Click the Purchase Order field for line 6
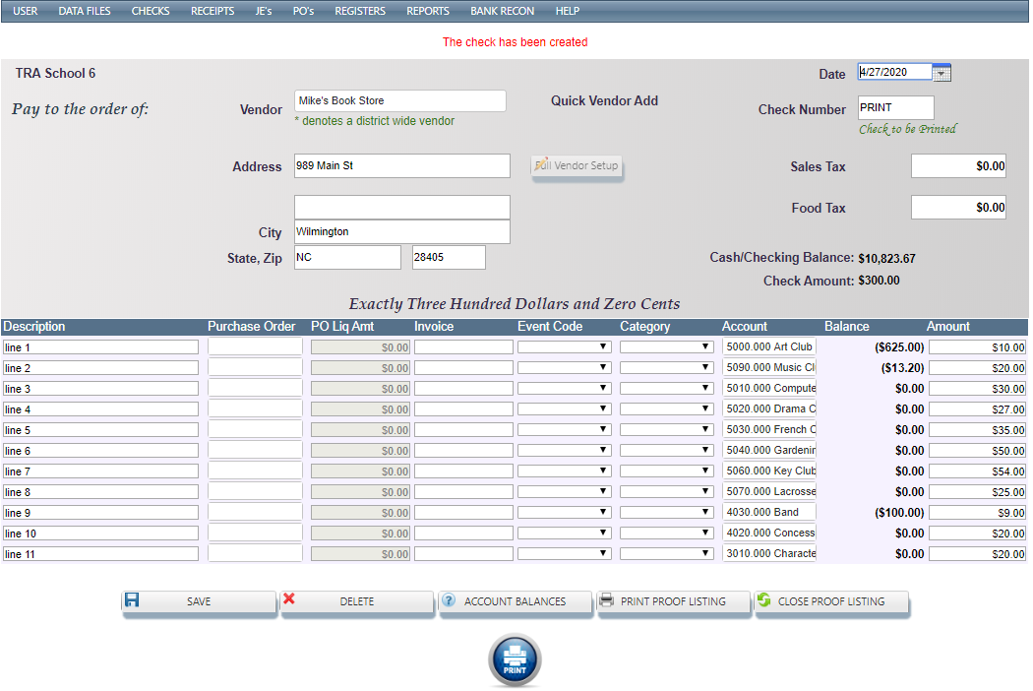Viewport: 1033px width, 691px height. pos(255,451)
